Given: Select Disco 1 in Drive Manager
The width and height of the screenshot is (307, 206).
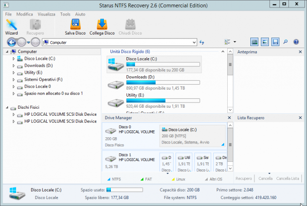Looking at the screenshot, I should point(130,161).
